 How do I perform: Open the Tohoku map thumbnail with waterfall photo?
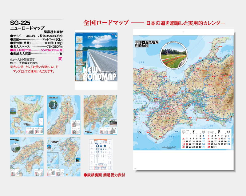pos(64,115)
